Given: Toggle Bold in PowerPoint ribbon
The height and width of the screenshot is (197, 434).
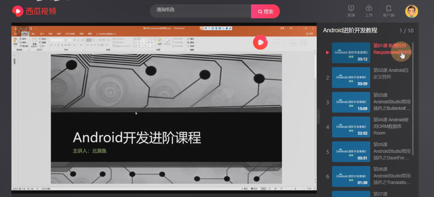Looking at the screenshot, I should [x=52, y=45].
